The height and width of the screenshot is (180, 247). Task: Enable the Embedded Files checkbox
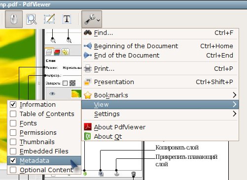click(x=13, y=151)
